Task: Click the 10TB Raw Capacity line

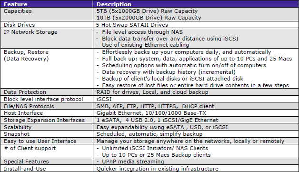Action: pyautogui.click(x=149, y=18)
